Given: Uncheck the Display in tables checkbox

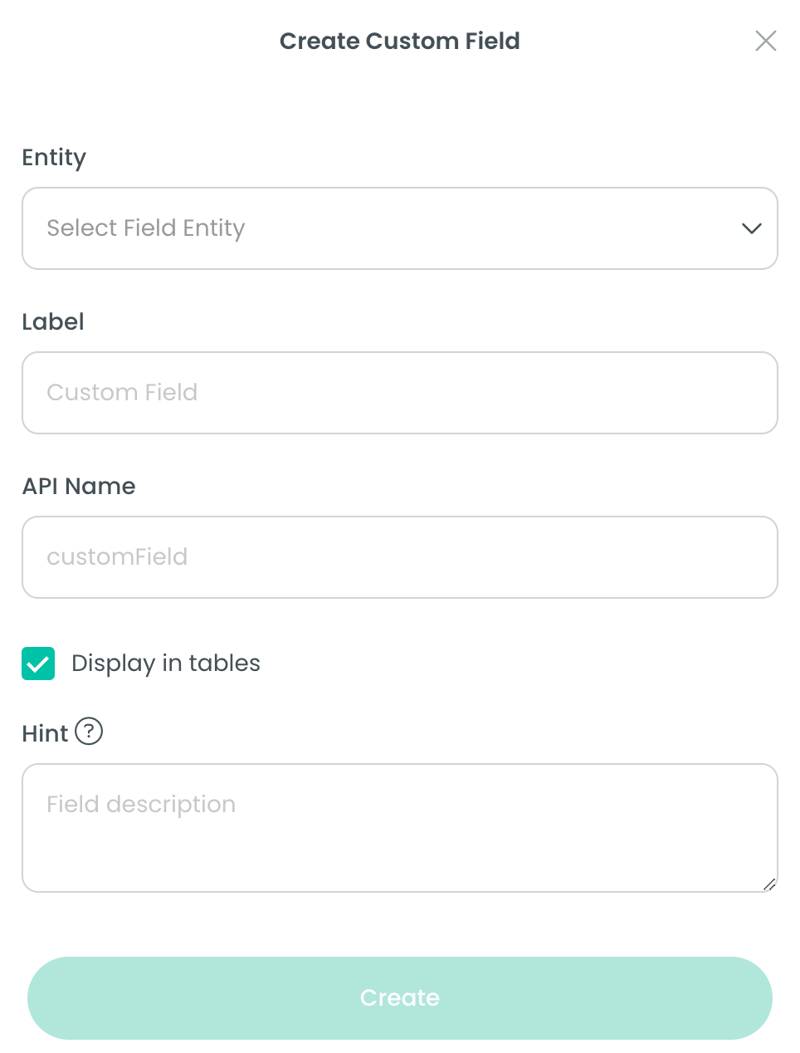Looking at the screenshot, I should 38,664.
